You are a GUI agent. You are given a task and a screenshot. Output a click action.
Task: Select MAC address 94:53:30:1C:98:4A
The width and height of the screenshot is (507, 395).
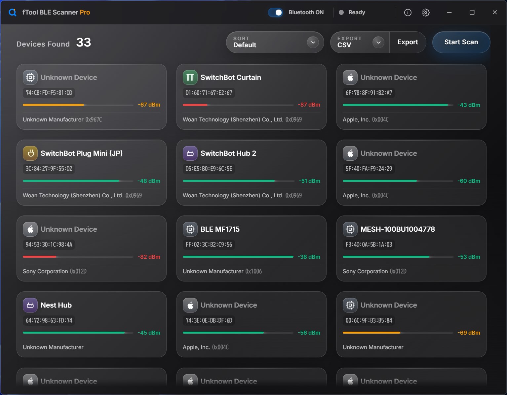pyautogui.click(x=49, y=245)
